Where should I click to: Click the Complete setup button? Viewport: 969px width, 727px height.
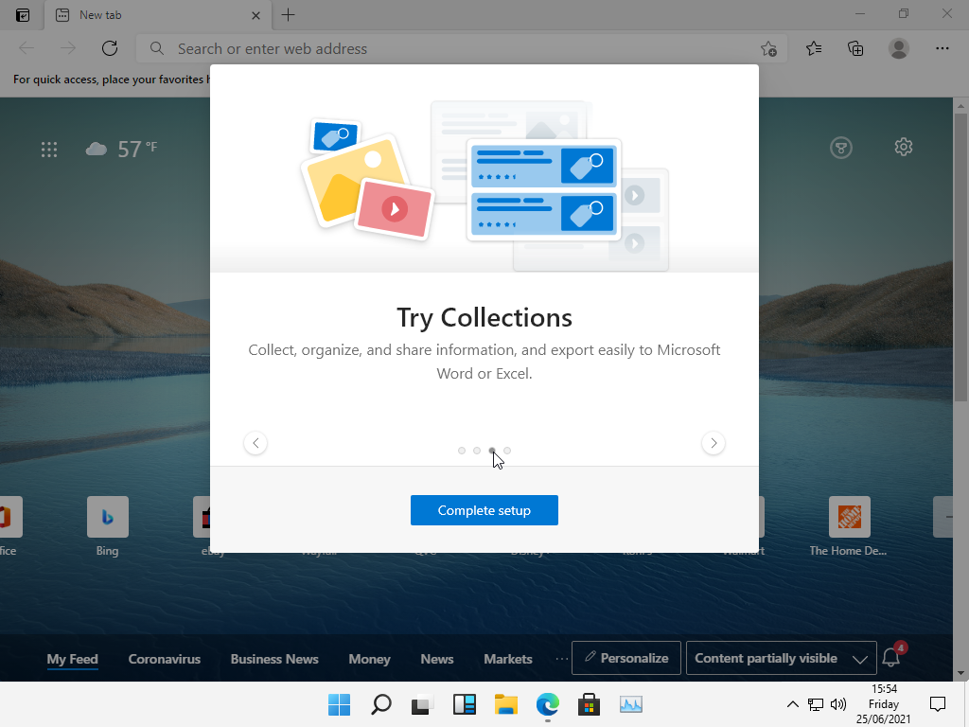(484, 510)
